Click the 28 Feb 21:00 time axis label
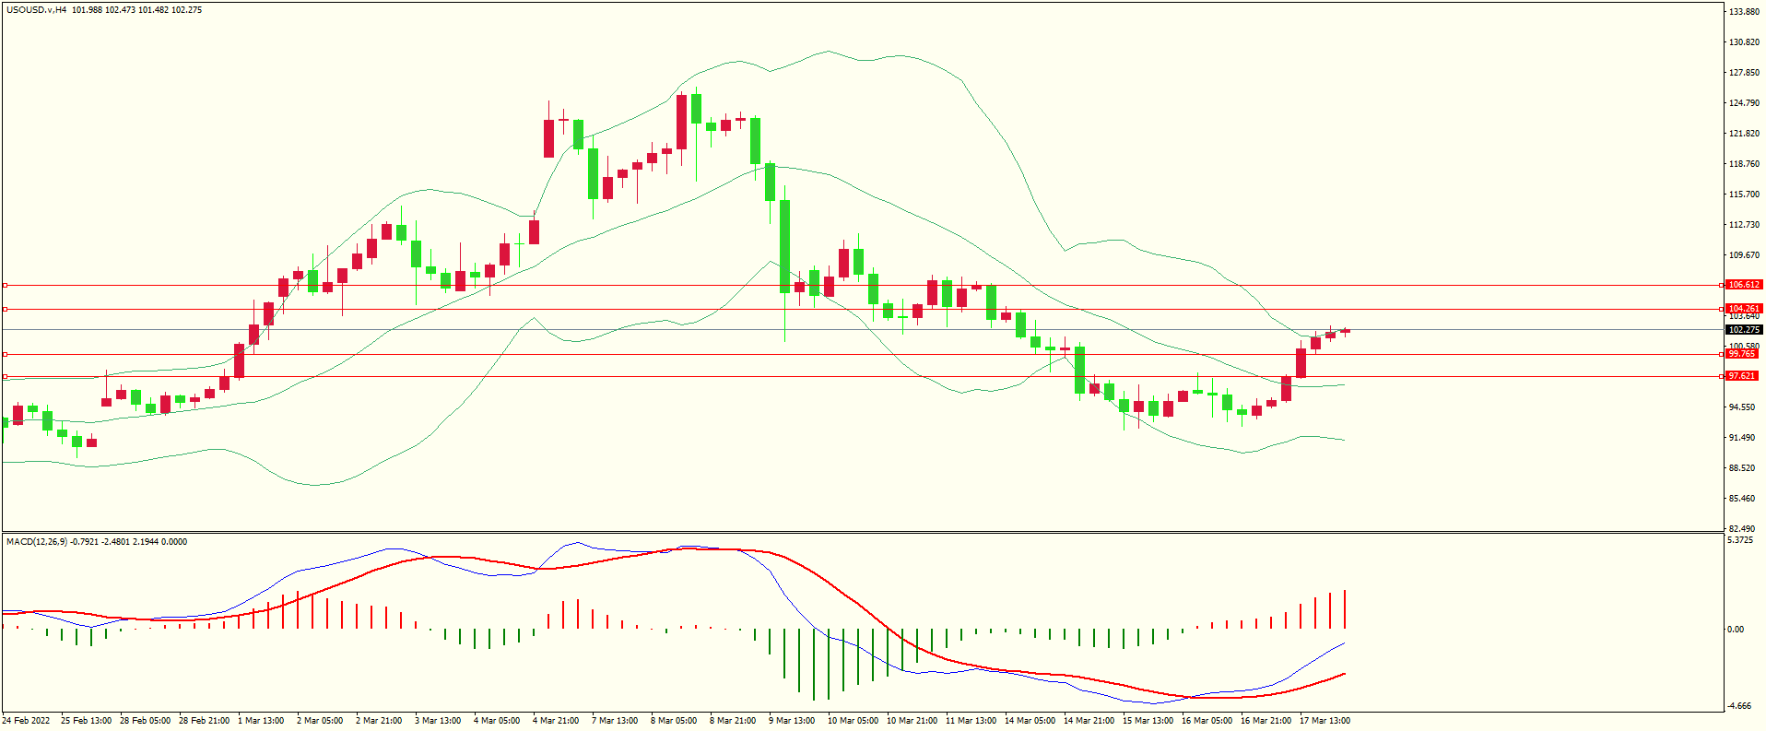 pyautogui.click(x=204, y=721)
